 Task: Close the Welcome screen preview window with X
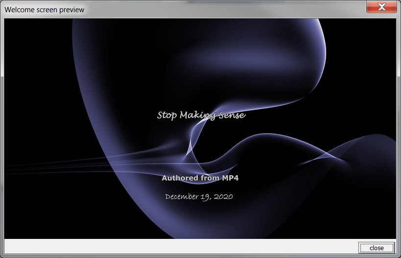point(381,7)
